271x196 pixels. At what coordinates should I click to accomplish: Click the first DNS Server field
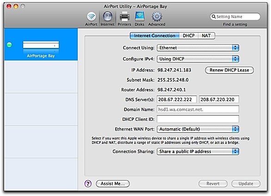tap(177, 100)
